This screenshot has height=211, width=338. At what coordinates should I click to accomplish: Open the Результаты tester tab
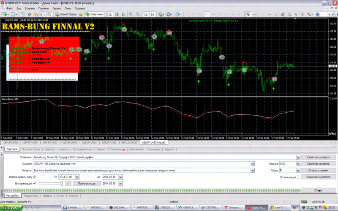tap(31, 196)
